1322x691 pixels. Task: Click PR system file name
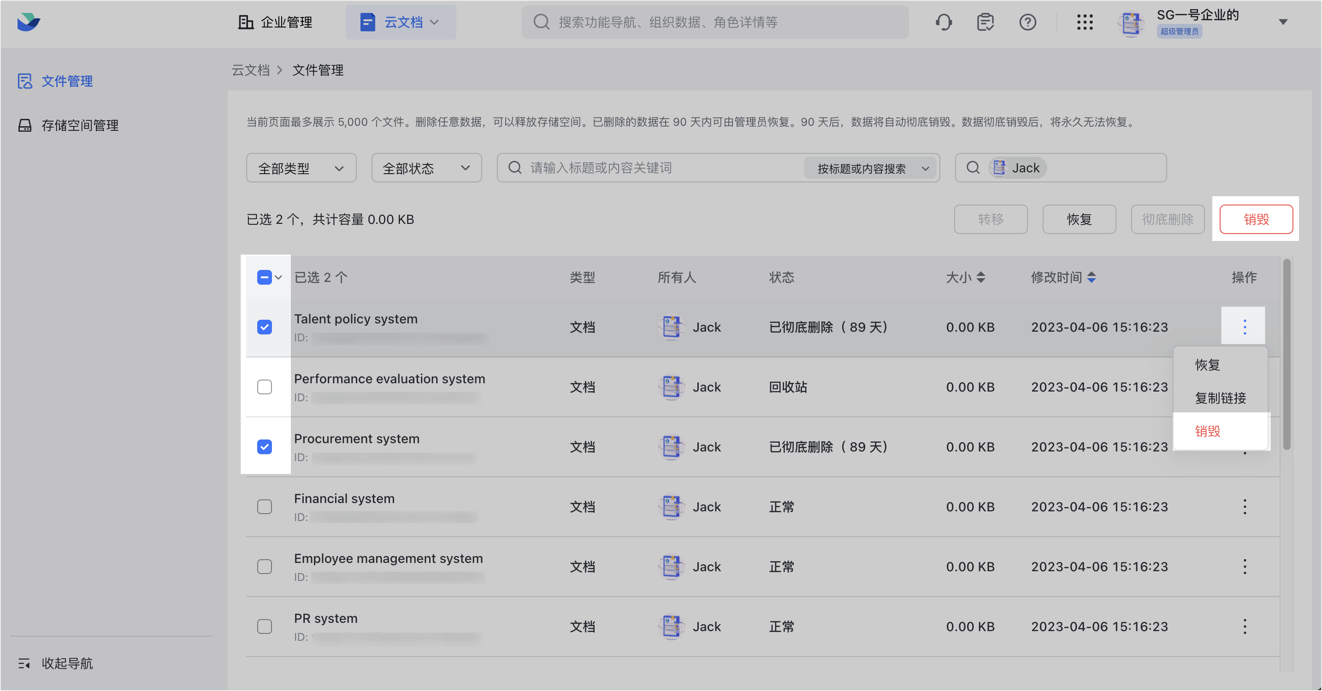326,618
